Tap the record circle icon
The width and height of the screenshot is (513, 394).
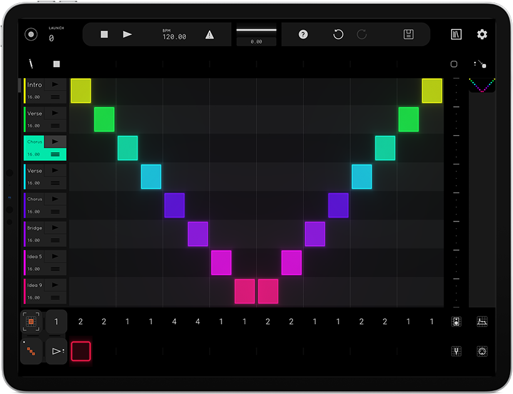pyautogui.click(x=31, y=34)
